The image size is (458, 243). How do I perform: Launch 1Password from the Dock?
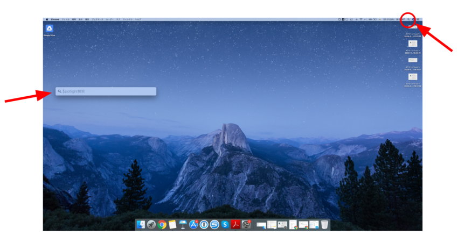204,225
